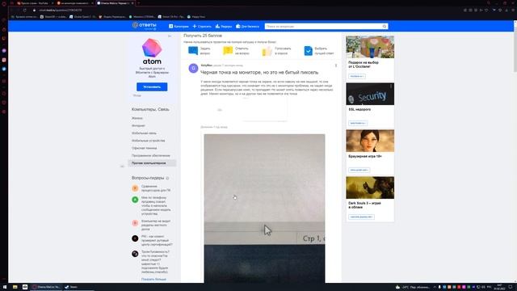This screenshot has width=517, height=291.
Task: Click the 'Компьютеры, Связь' category heading
Action: point(150,109)
